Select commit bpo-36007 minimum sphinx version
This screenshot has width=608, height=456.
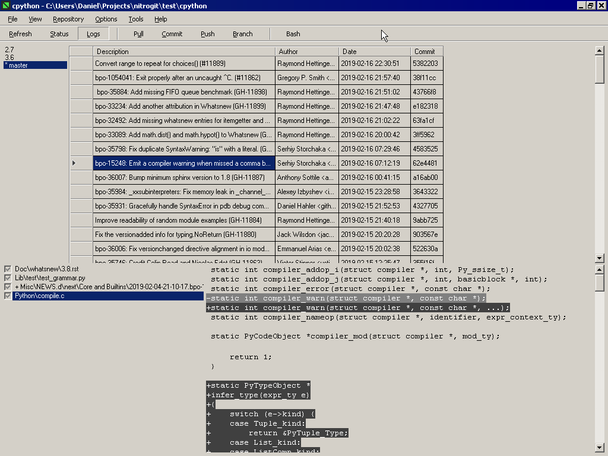184,177
